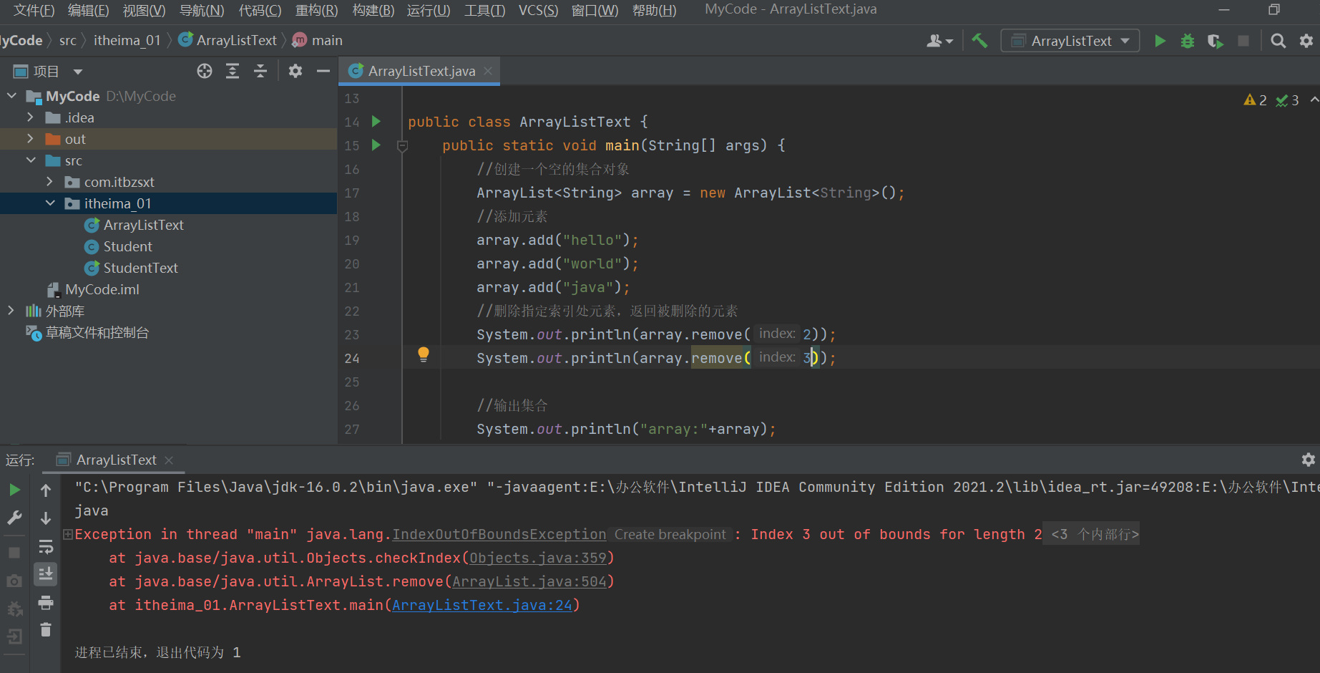The width and height of the screenshot is (1320, 673).
Task: Run the ArrayListText configuration with green play button
Action: (1160, 41)
